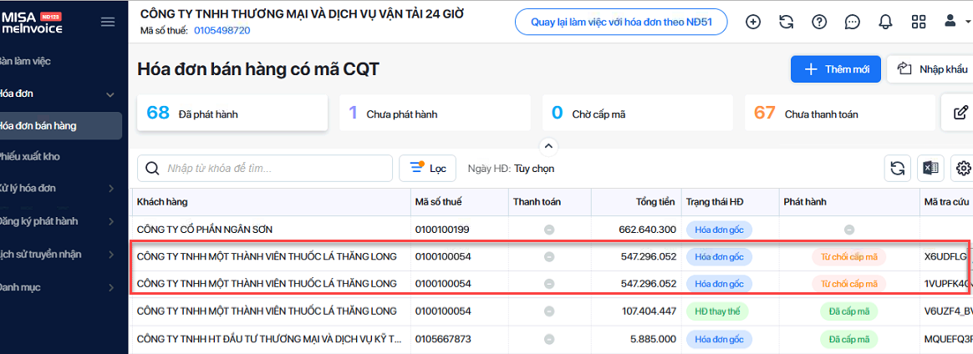Viewport: 973px width, 354px height.
Task: Click Quay lại làm việc với hóa đơn theo NĐ51
Action: pos(621,23)
